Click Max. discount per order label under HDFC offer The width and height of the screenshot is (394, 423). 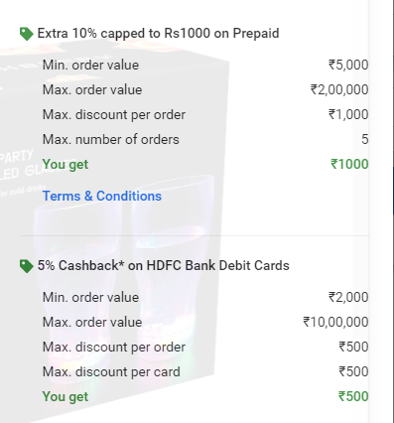114,347
